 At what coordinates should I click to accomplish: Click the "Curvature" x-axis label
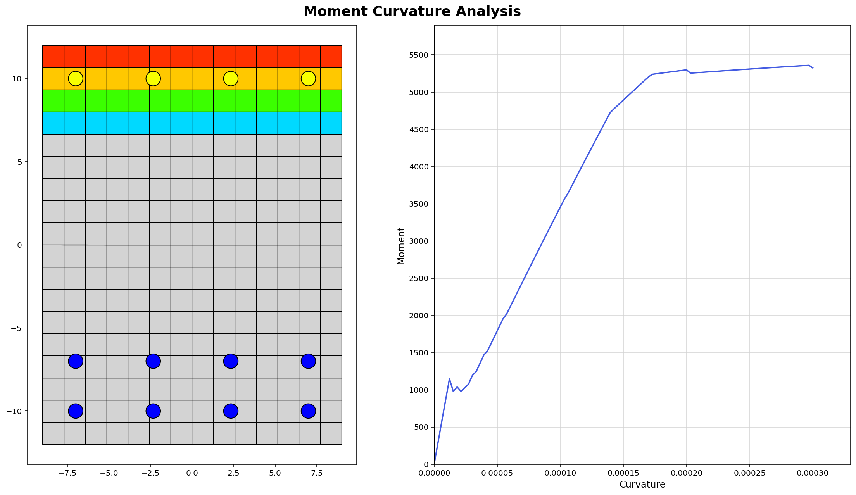(x=642, y=485)
